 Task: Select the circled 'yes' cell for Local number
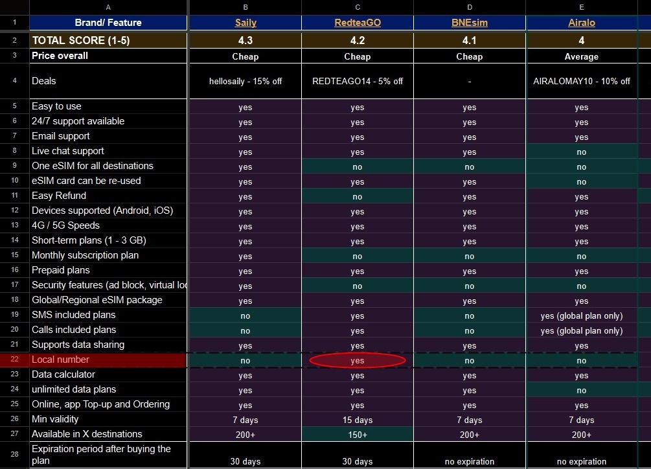[357, 361]
